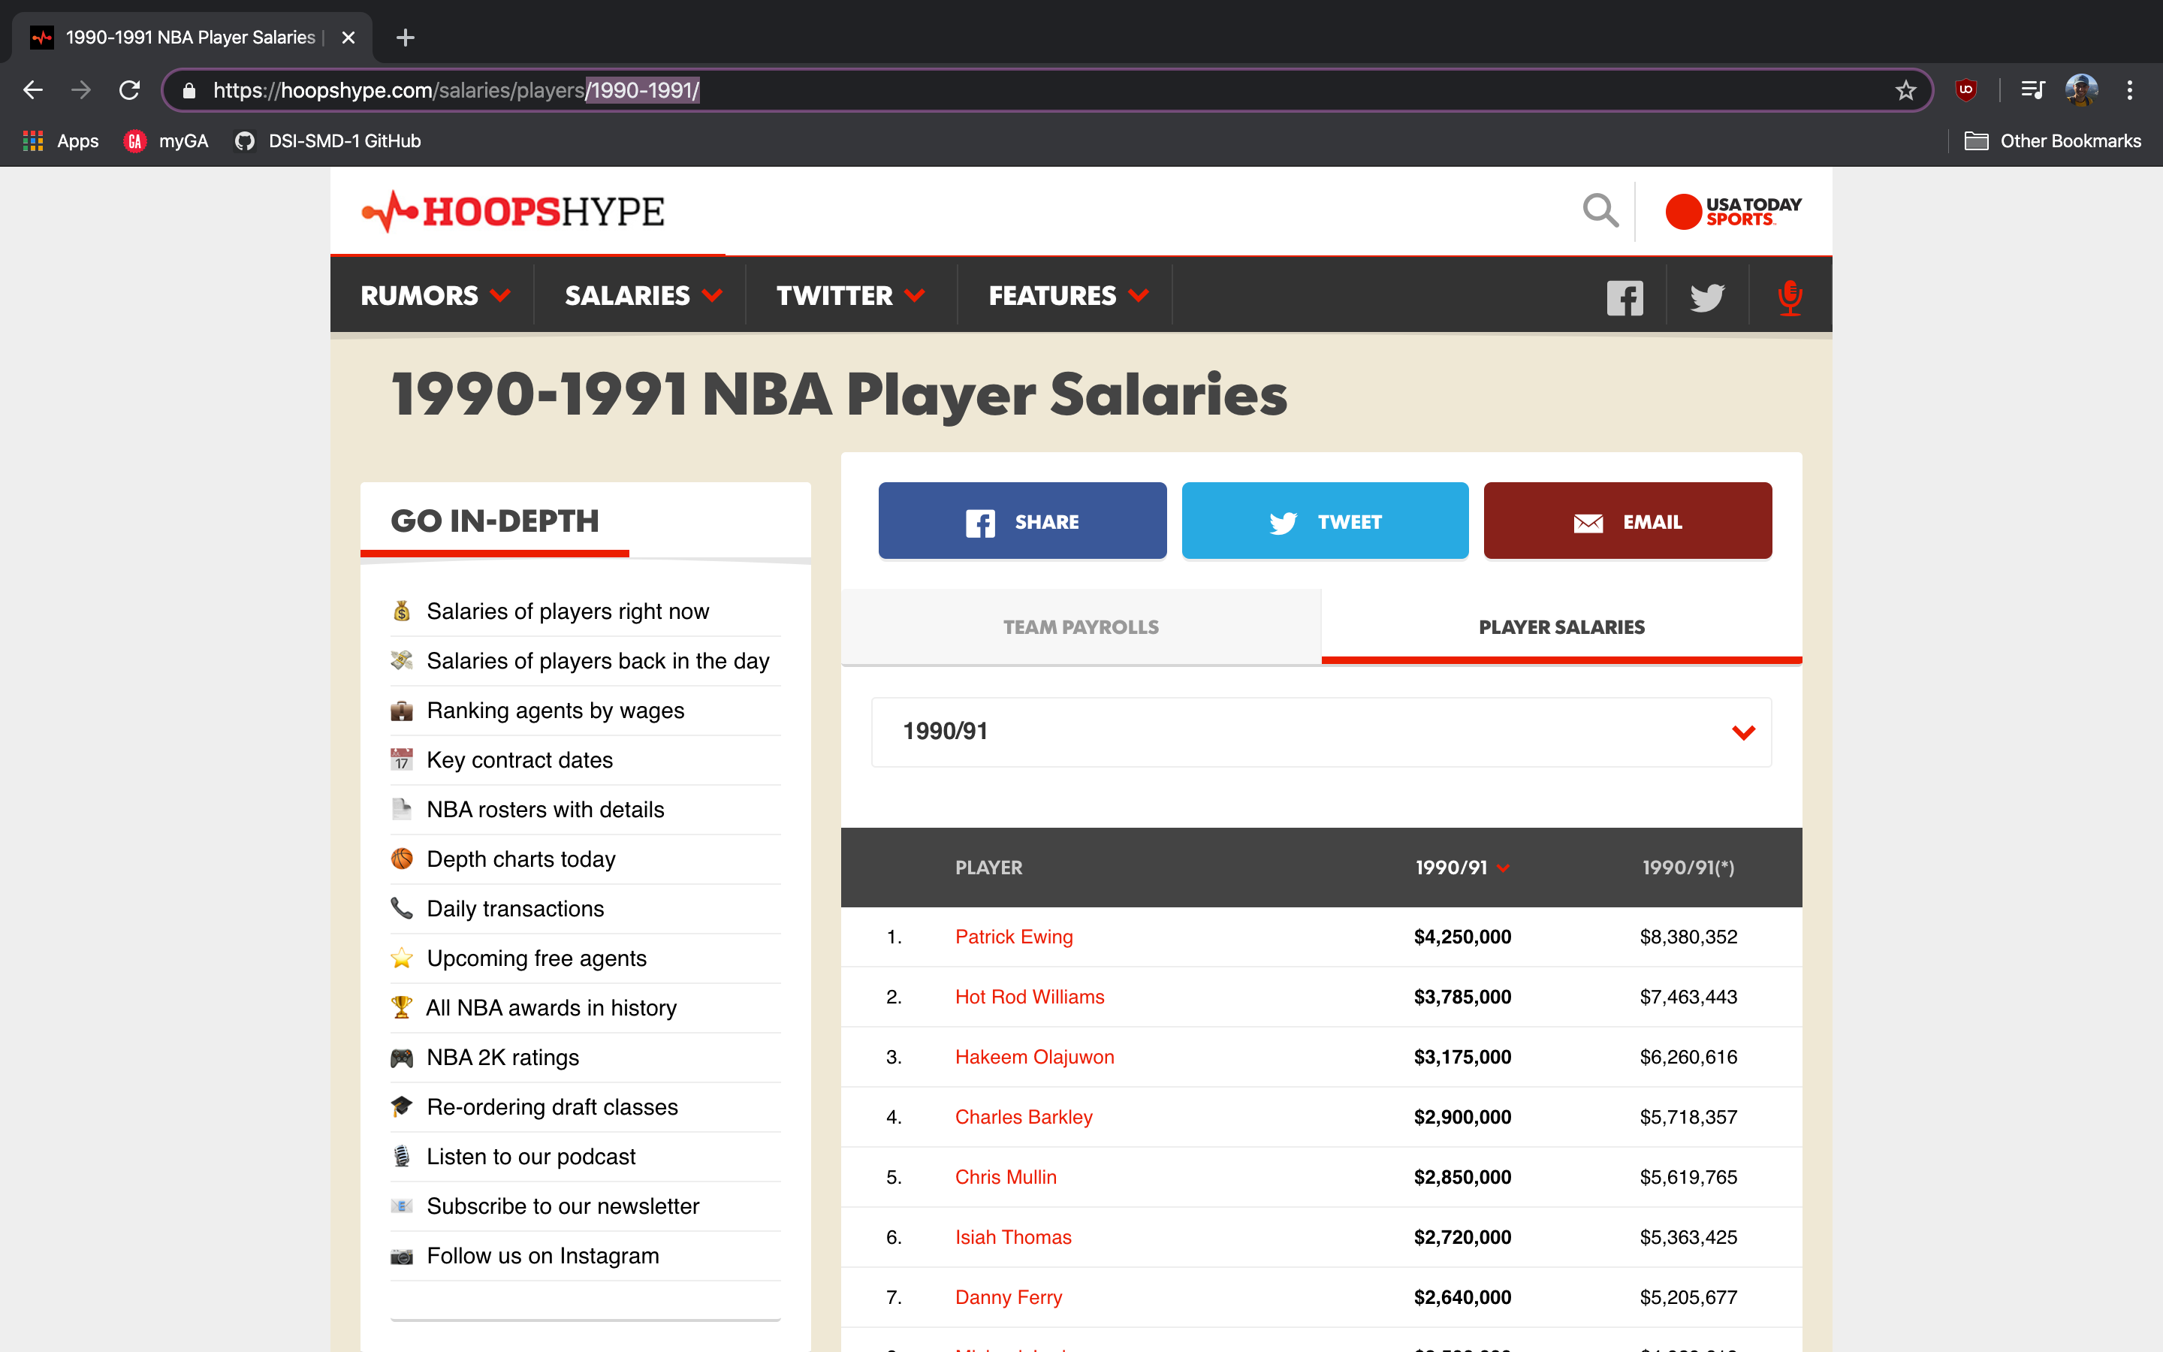Image resolution: width=2163 pixels, height=1352 pixels.
Task: Sort by the 1990/91 column header
Action: click(1462, 868)
